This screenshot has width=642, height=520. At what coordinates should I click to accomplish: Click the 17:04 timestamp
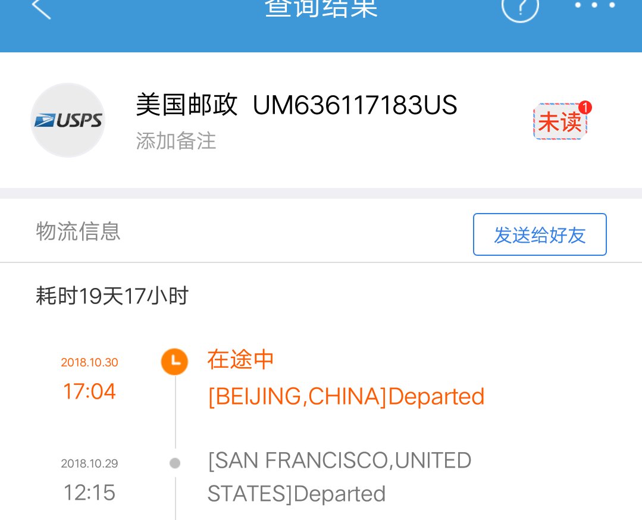click(89, 391)
